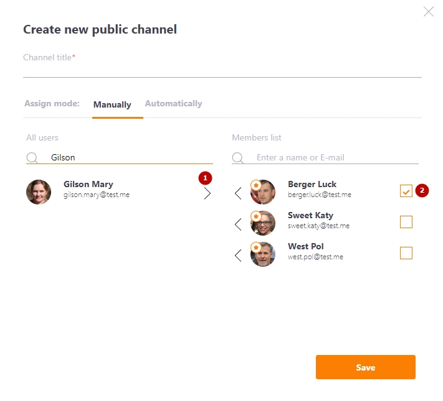The image size is (443, 401).
Task: Click the All users search magnifier icon
Action: pyautogui.click(x=32, y=158)
